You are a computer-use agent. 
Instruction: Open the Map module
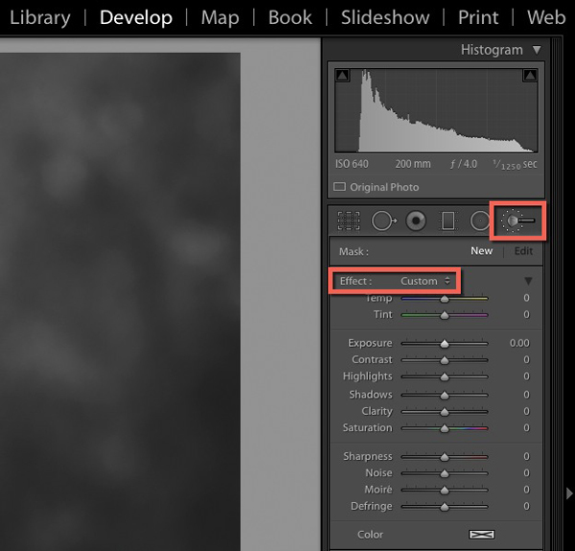tap(220, 17)
